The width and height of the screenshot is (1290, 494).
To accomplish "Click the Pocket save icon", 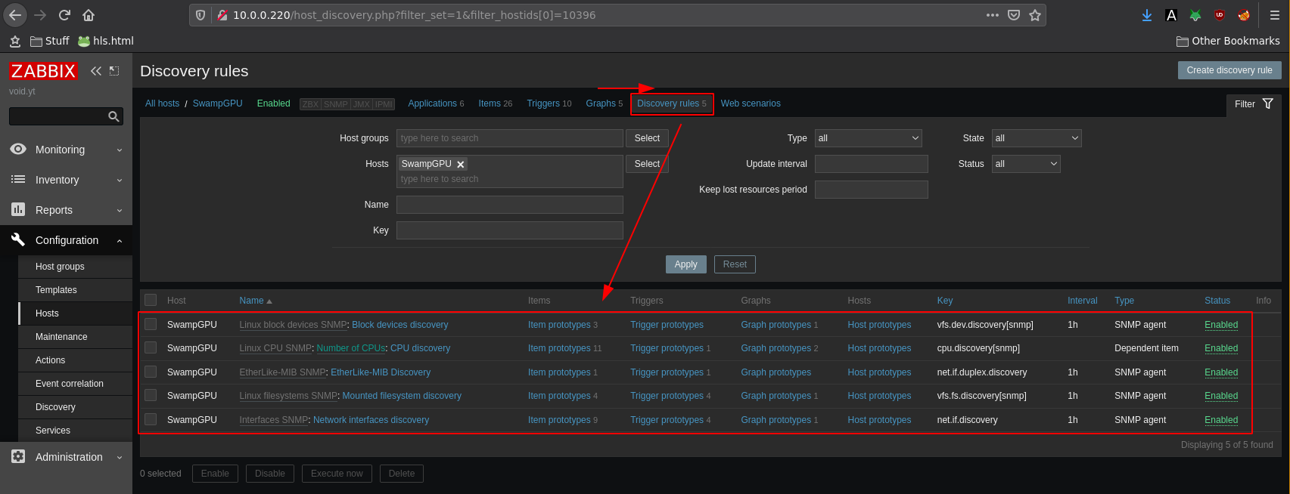I will [x=1014, y=15].
